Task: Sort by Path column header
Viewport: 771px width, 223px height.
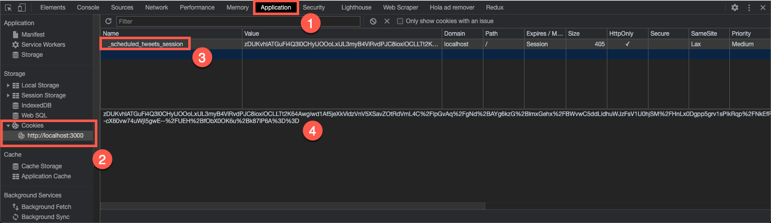Action: (x=503, y=33)
